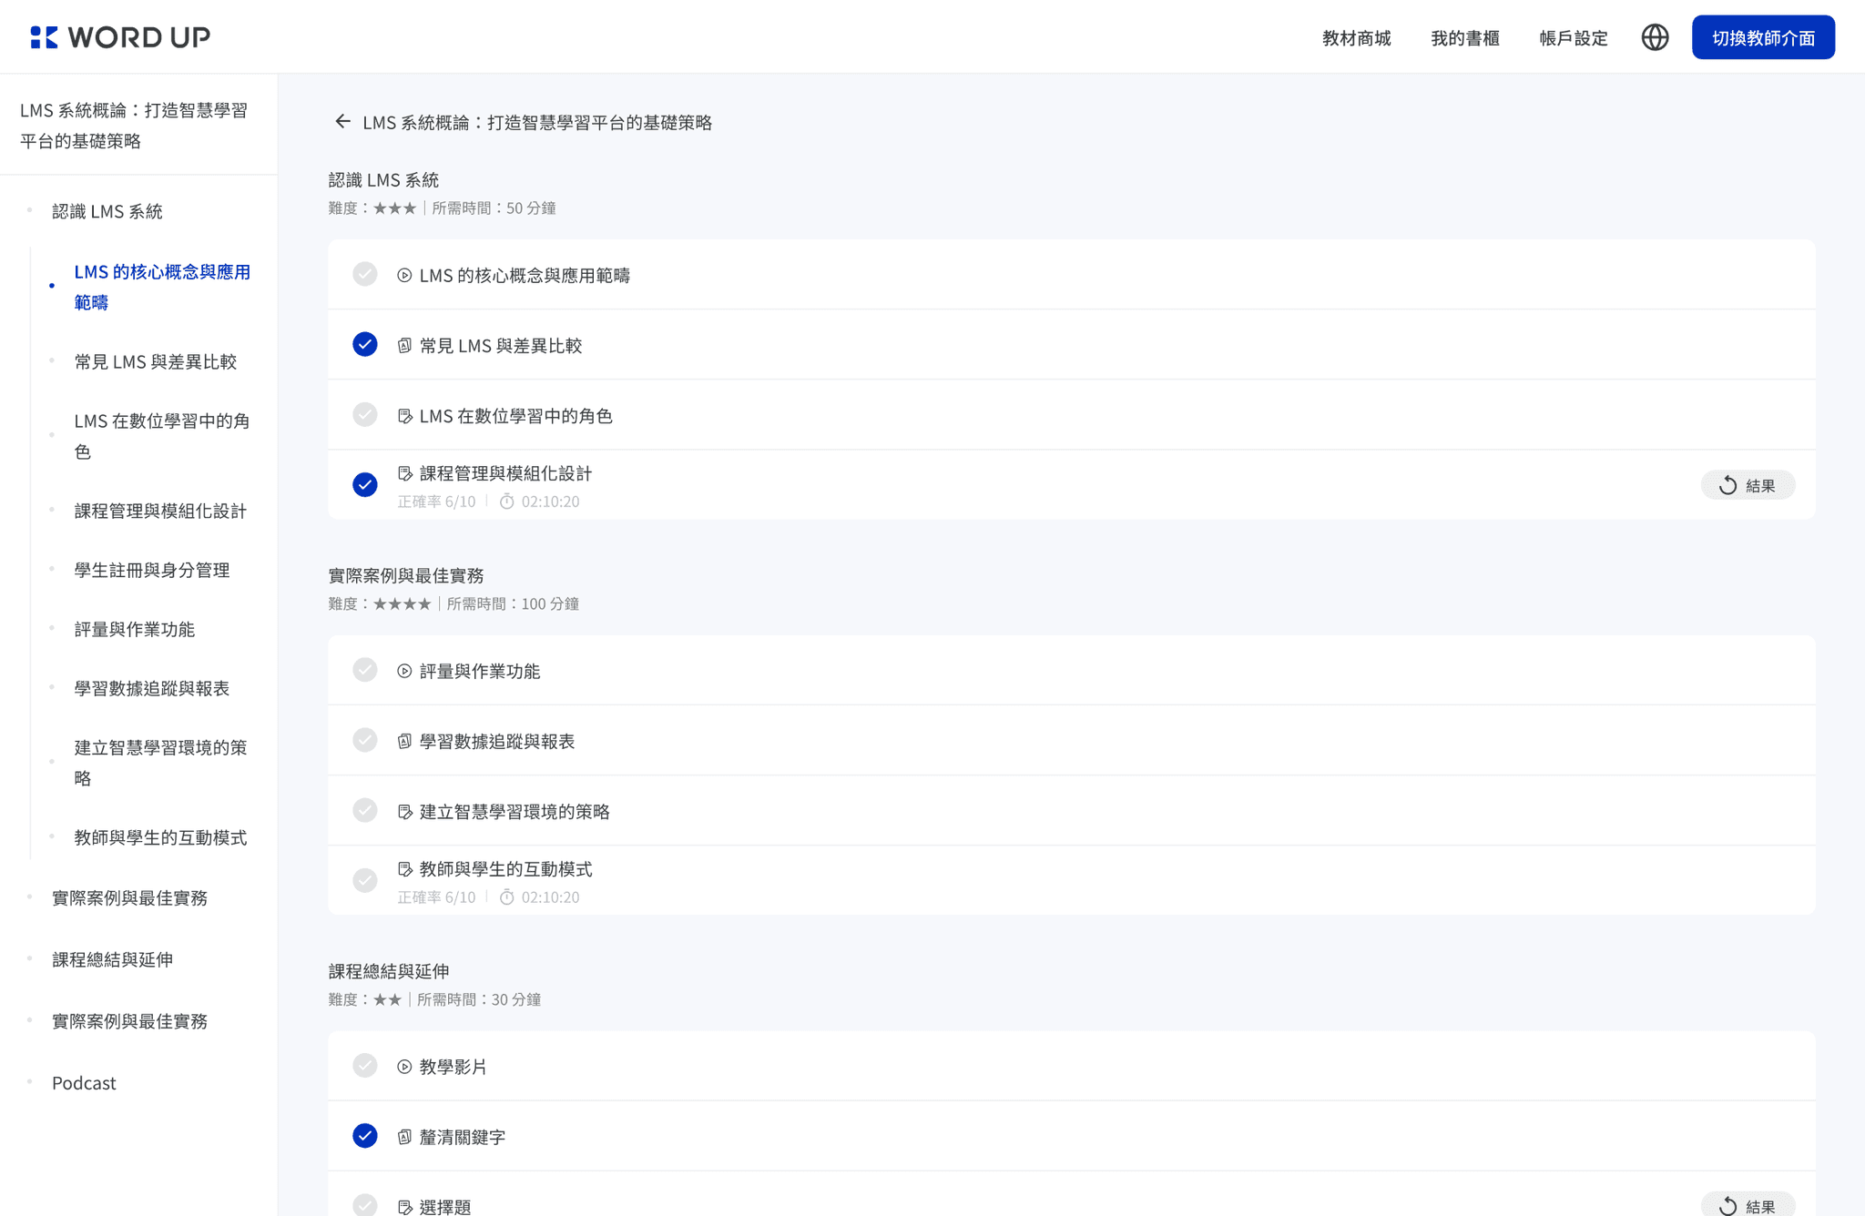The image size is (1865, 1216).
Task: Expand 認識 LMS 系統 section in sidebar
Action: pos(107,211)
